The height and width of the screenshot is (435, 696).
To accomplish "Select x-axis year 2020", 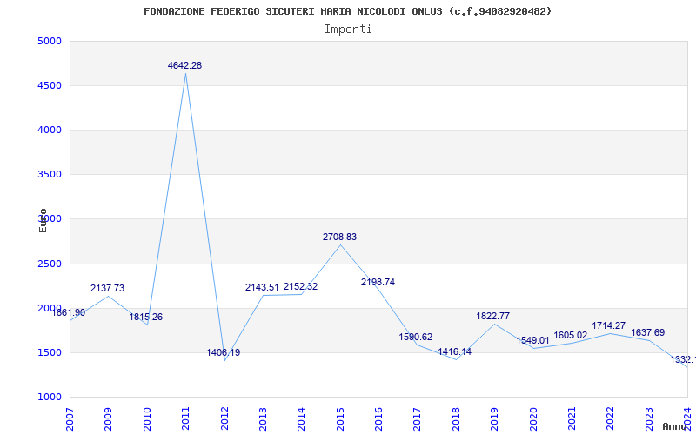I will pos(533,418).
